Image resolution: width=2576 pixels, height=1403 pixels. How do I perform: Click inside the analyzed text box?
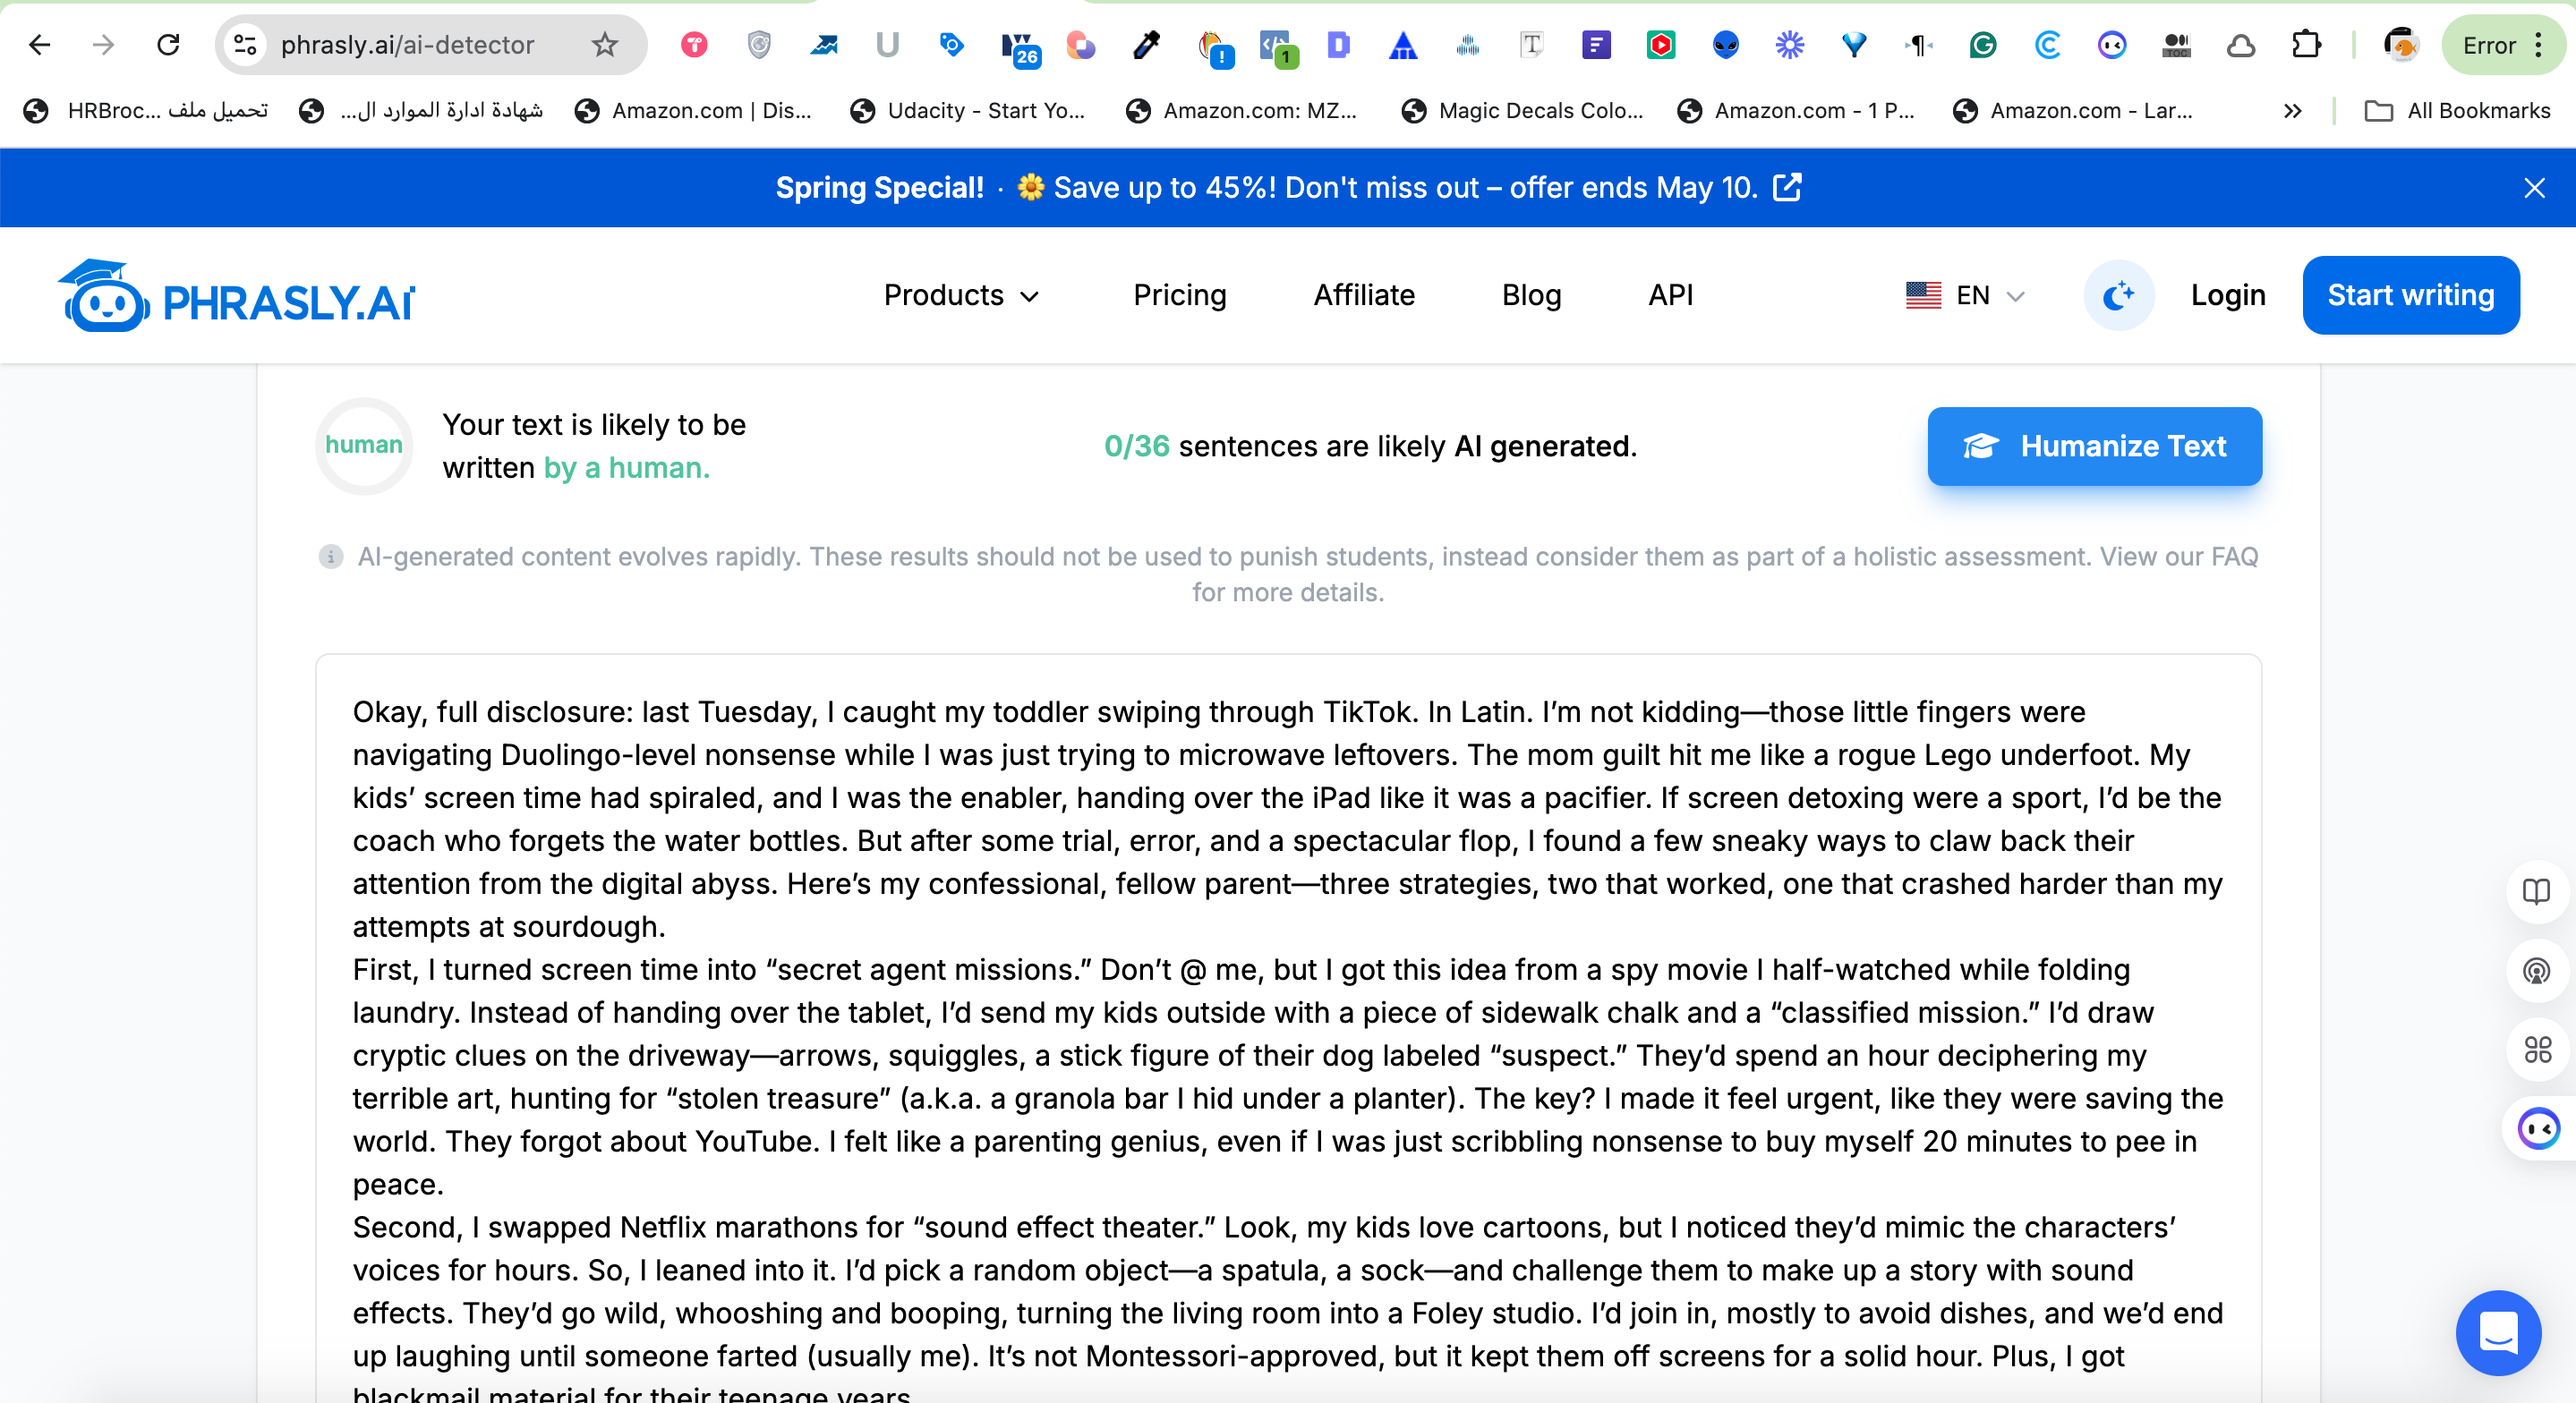point(1288,1027)
